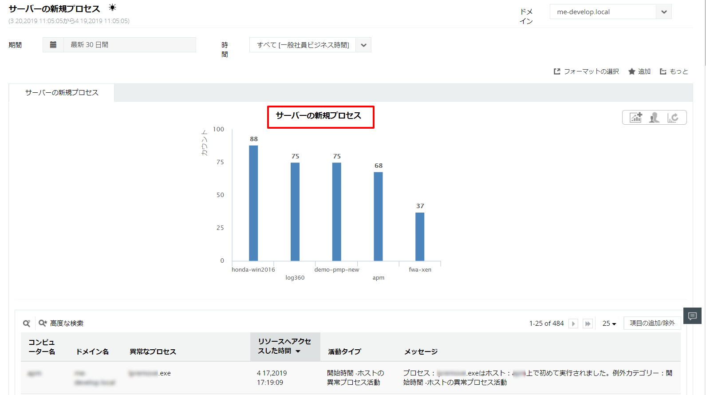This screenshot has height=395, width=706.
Task: Click the 最新 30 日間 period field
Action: click(129, 45)
